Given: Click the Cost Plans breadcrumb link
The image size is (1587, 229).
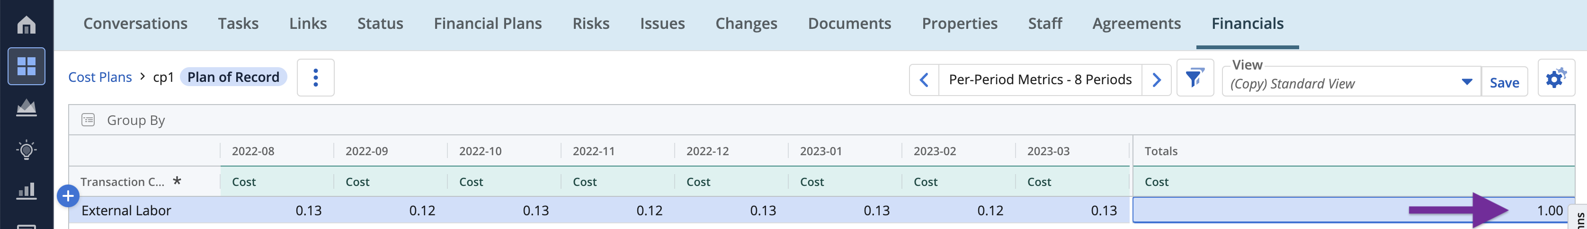Looking at the screenshot, I should pyautogui.click(x=100, y=78).
